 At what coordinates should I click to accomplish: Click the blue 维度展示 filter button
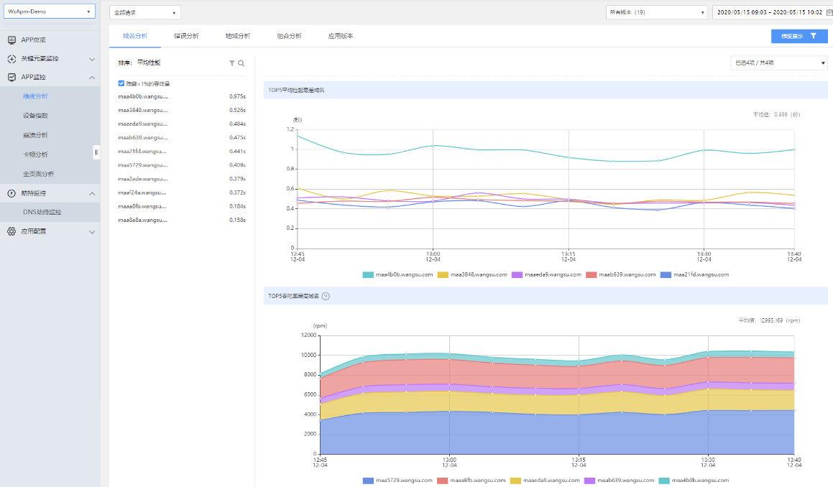pyautogui.click(x=799, y=36)
